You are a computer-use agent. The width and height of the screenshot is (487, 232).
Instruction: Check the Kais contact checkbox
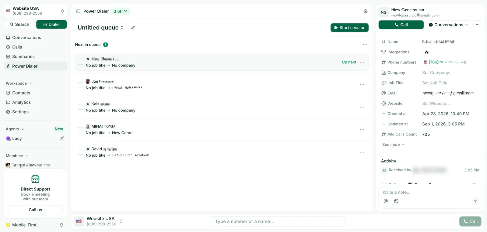pyautogui.click(x=81, y=107)
